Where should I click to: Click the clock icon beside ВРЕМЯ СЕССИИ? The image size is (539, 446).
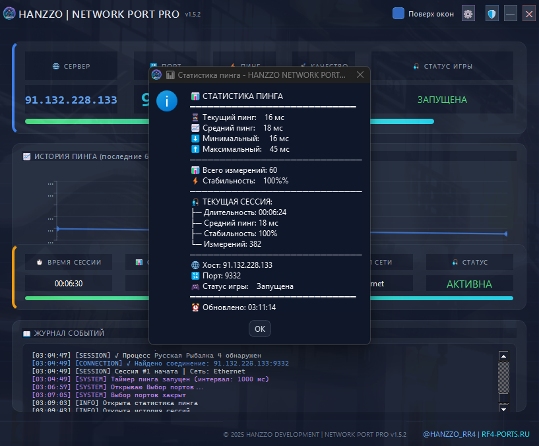tap(40, 263)
